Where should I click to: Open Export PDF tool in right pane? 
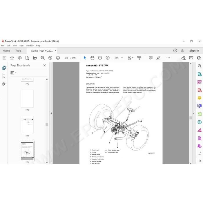pos(200,74)
